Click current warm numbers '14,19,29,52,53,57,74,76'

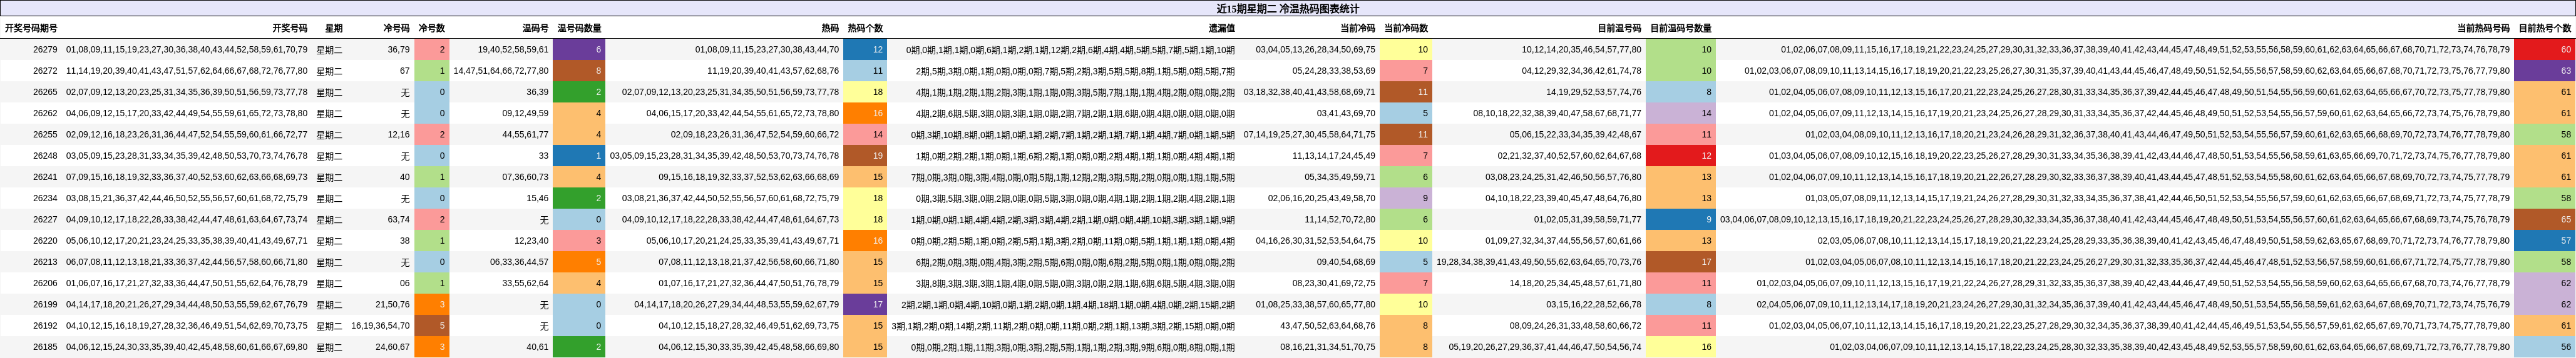point(1593,92)
